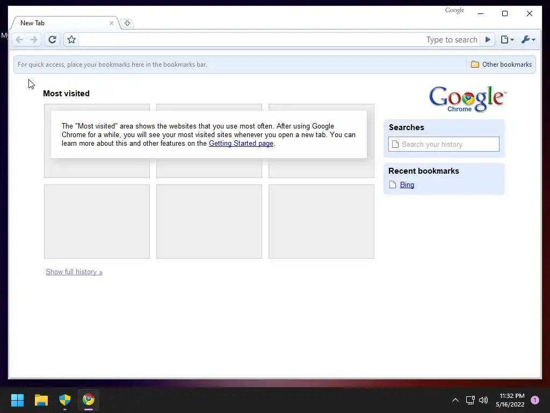
Task: Go forward using the forward arrow
Action: pos(34,40)
